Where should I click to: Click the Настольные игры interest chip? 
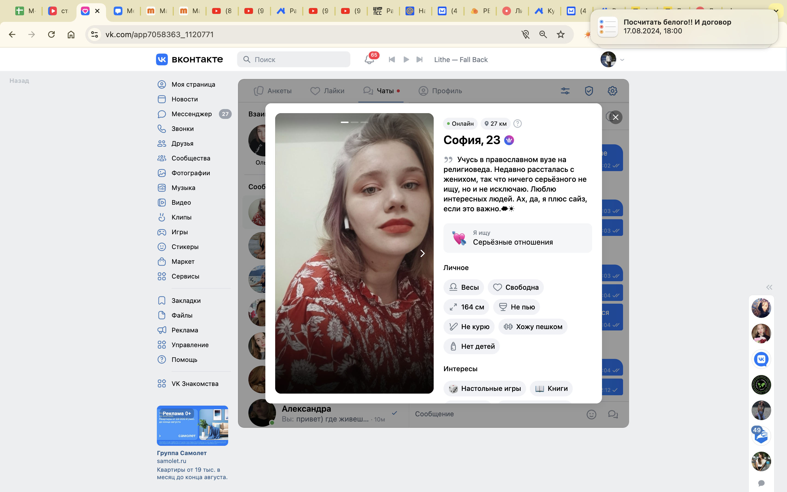click(x=484, y=388)
